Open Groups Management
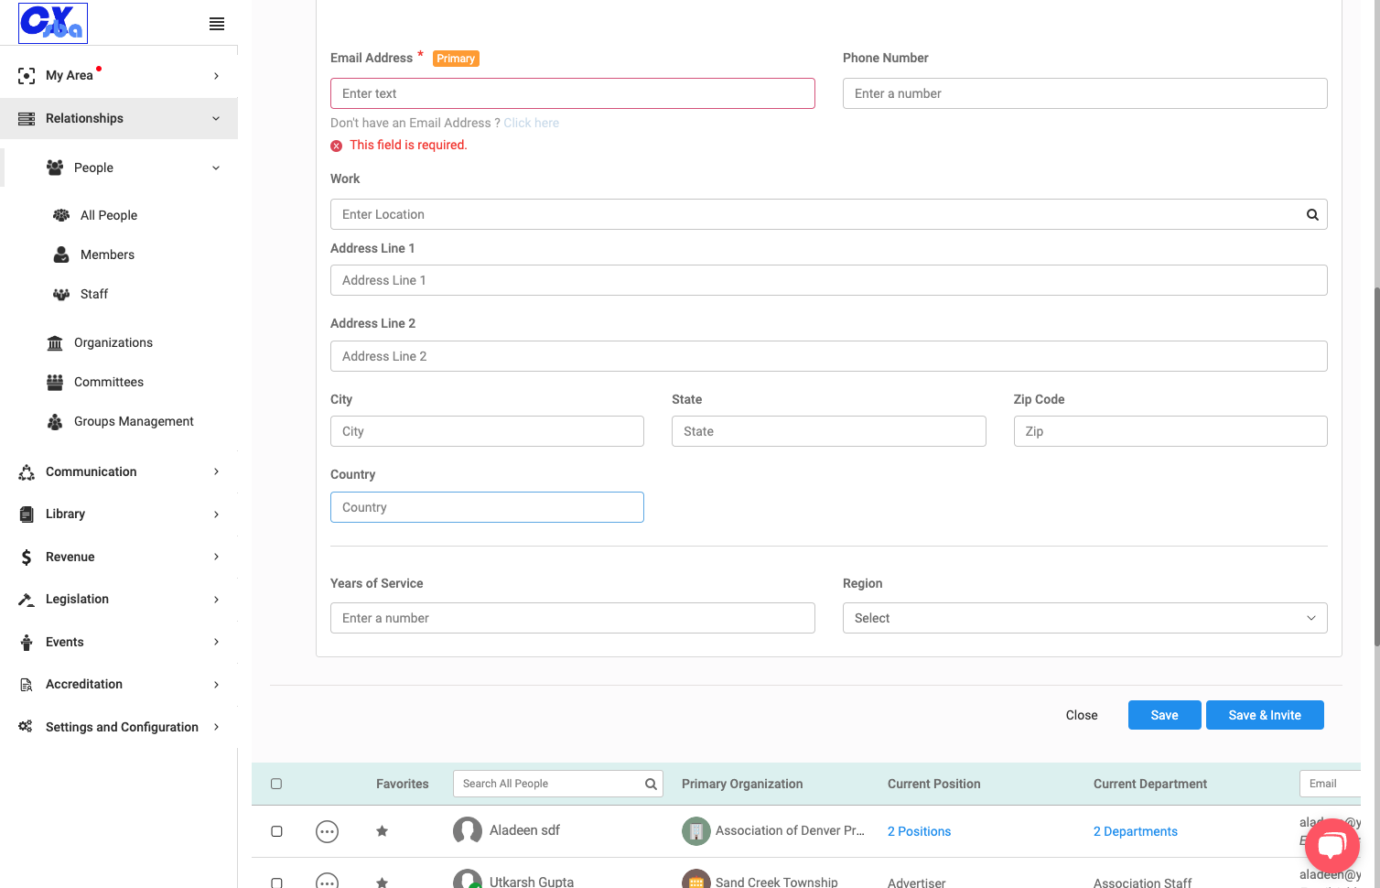This screenshot has width=1380, height=888. [134, 421]
